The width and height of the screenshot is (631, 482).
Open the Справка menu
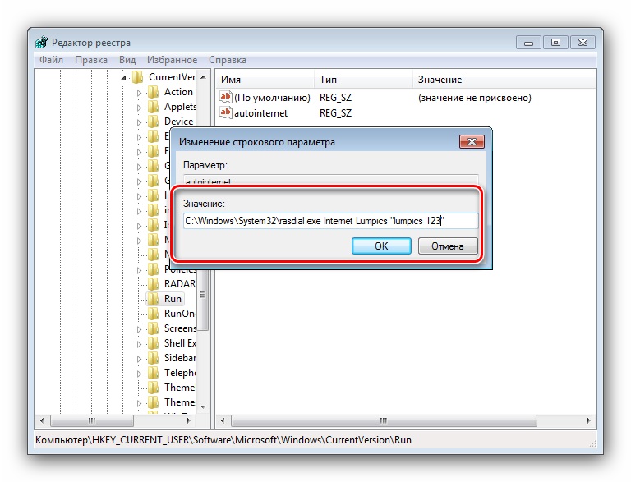click(x=228, y=60)
